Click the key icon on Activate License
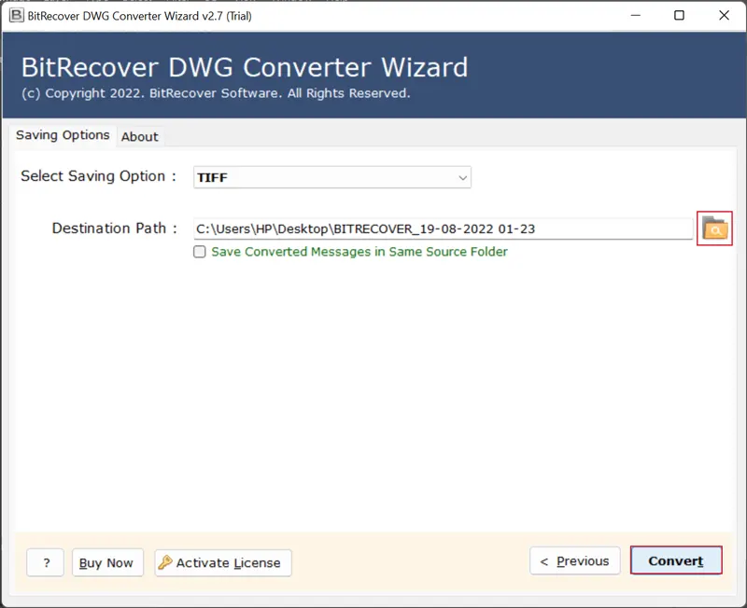 [x=165, y=562]
